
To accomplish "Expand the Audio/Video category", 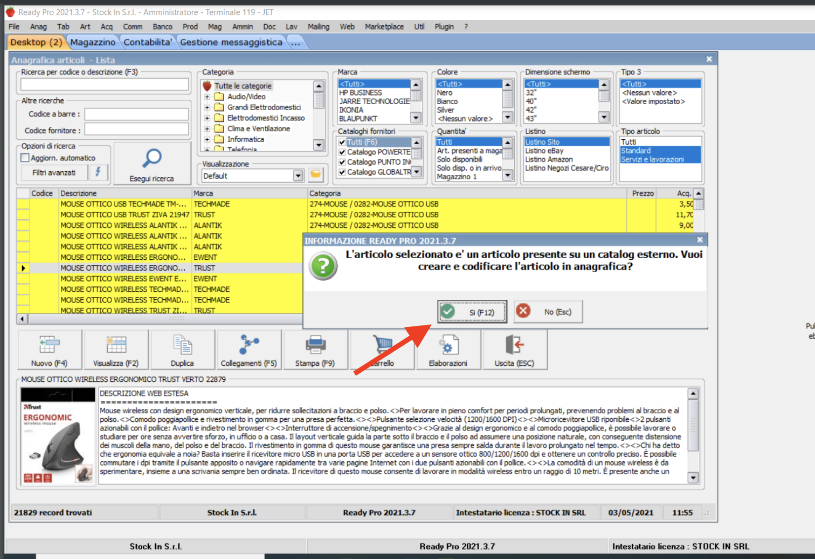I will (x=207, y=97).
